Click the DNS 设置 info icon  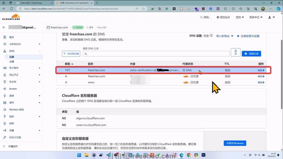point(211,36)
